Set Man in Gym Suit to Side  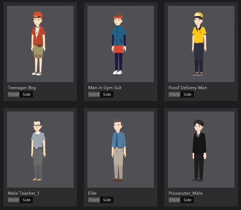pyautogui.click(x=107, y=94)
